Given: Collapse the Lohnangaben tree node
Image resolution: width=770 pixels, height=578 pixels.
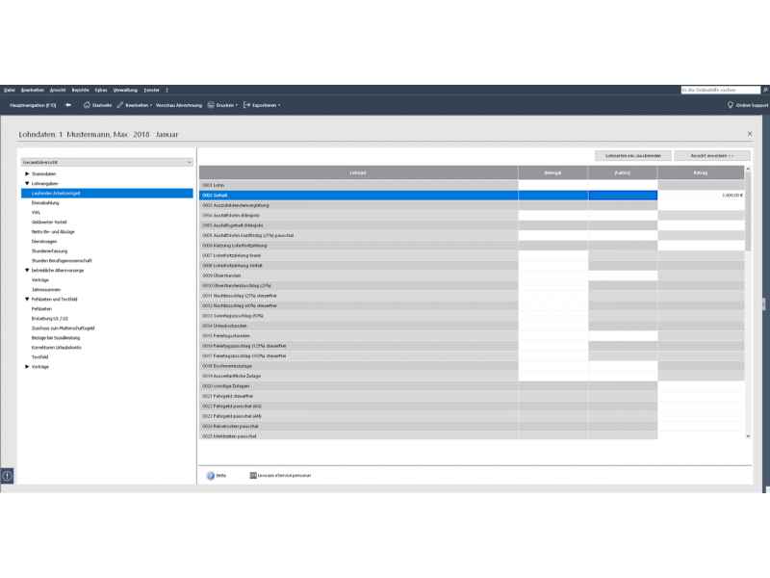Looking at the screenshot, I should pyautogui.click(x=27, y=183).
